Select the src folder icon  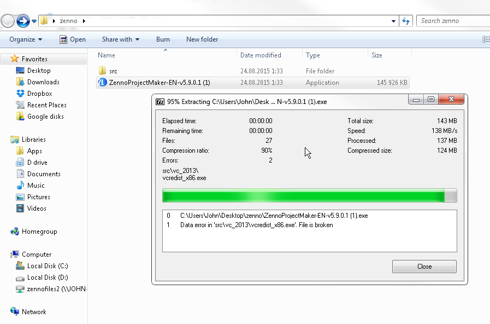click(102, 71)
